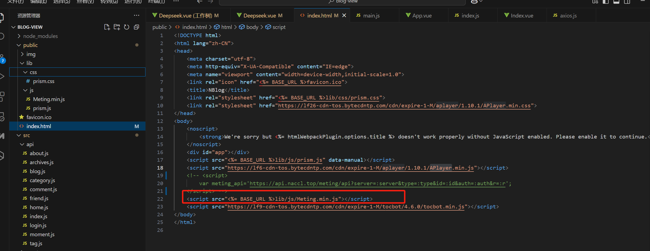
Task: Refresh the explorer file tree
Action: pyautogui.click(x=127, y=27)
